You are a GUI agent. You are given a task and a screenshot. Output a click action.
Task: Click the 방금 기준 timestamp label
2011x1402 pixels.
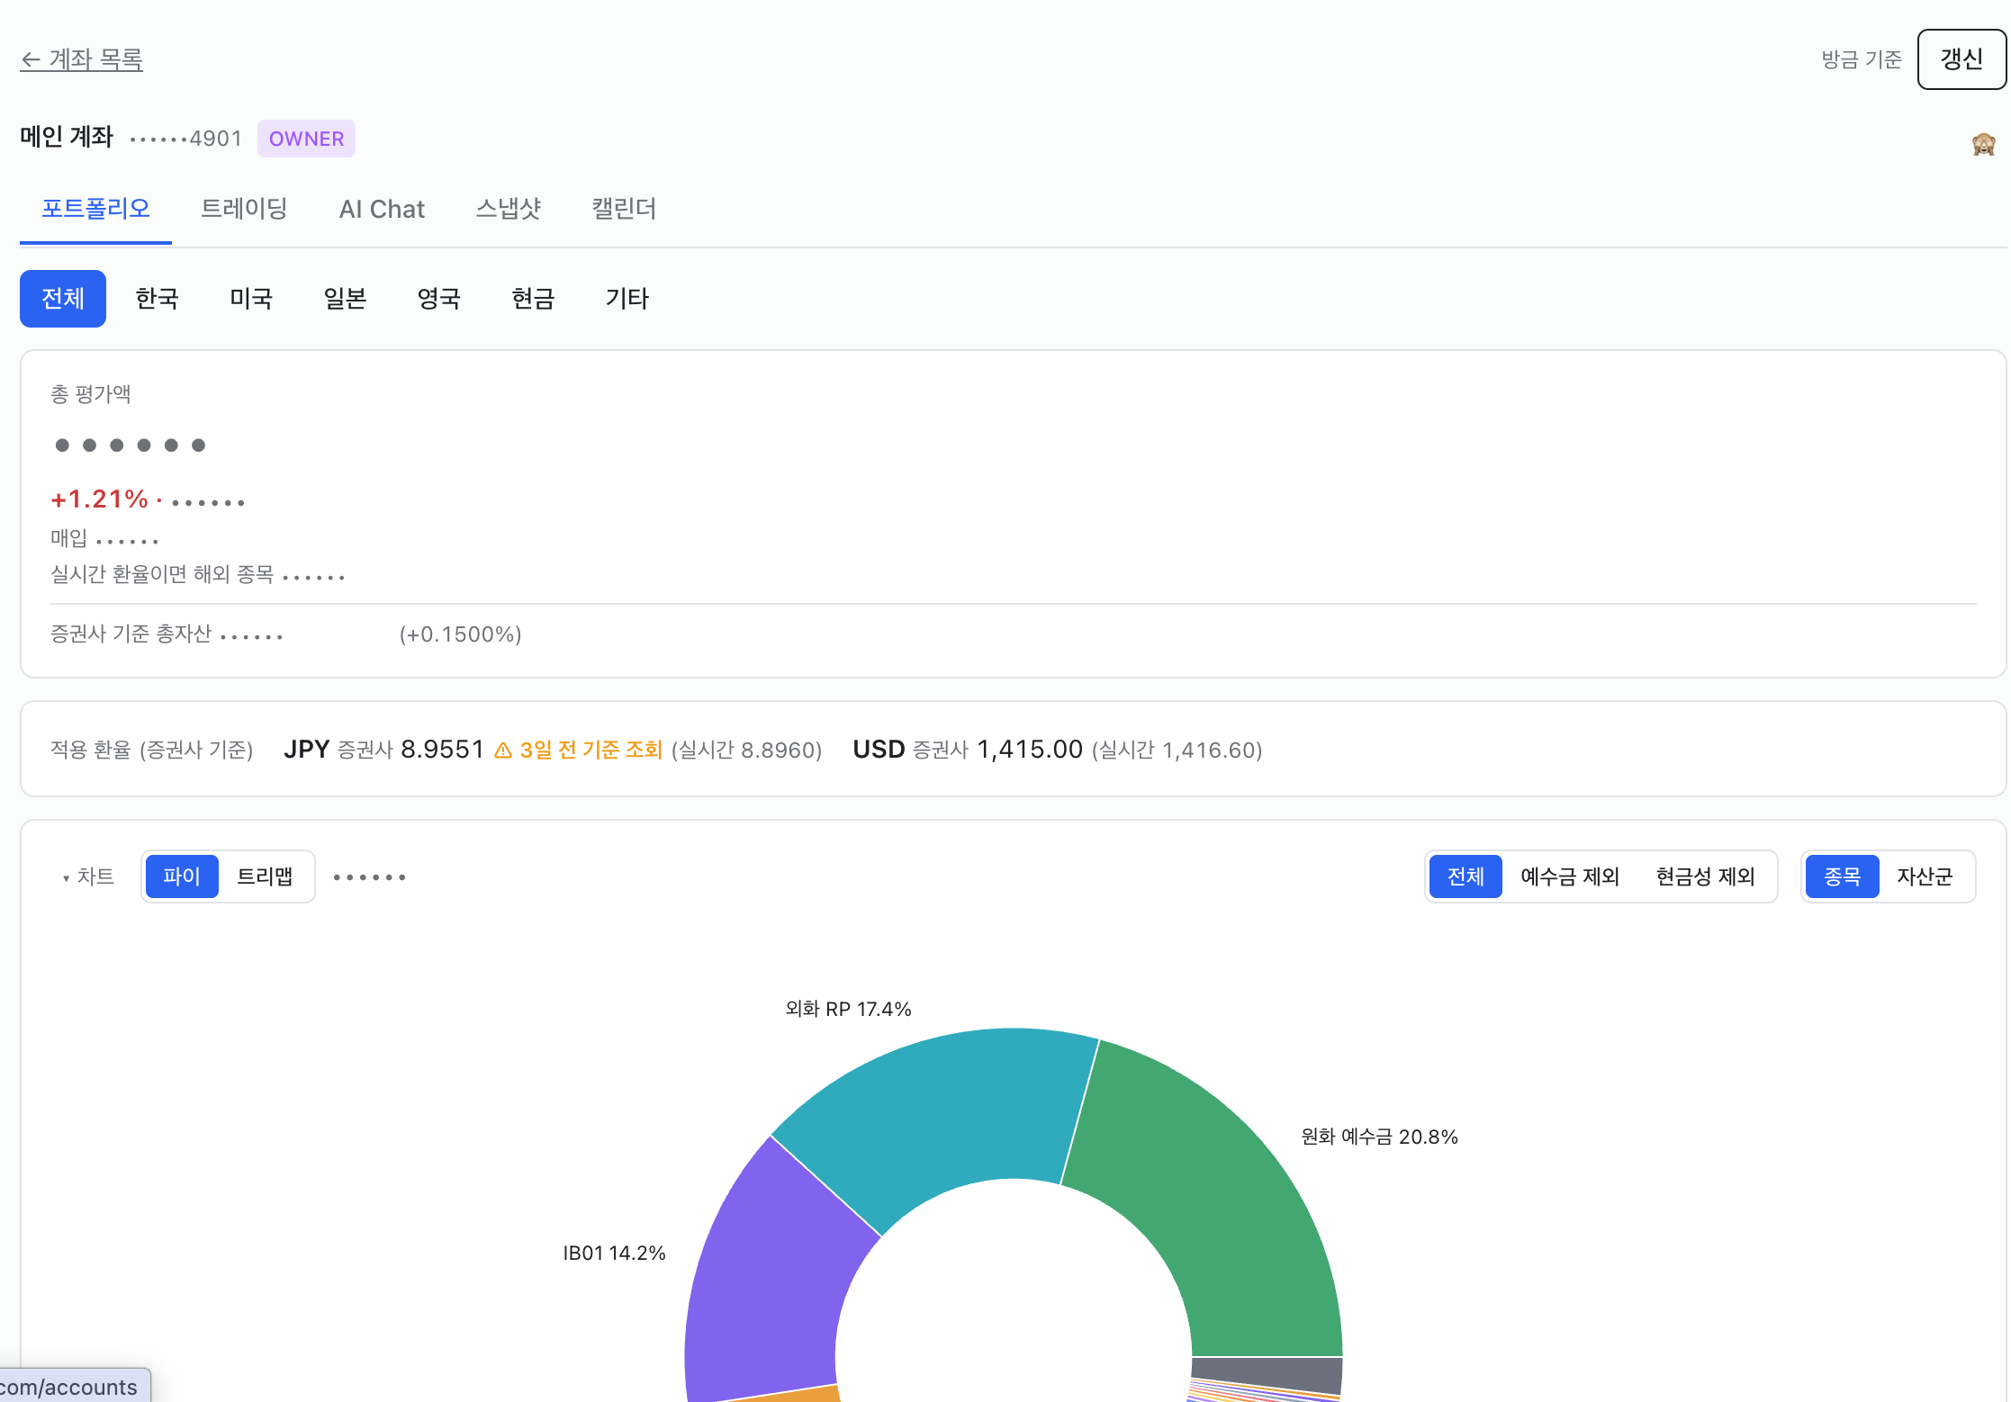pyautogui.click(x=1862, y=59)
